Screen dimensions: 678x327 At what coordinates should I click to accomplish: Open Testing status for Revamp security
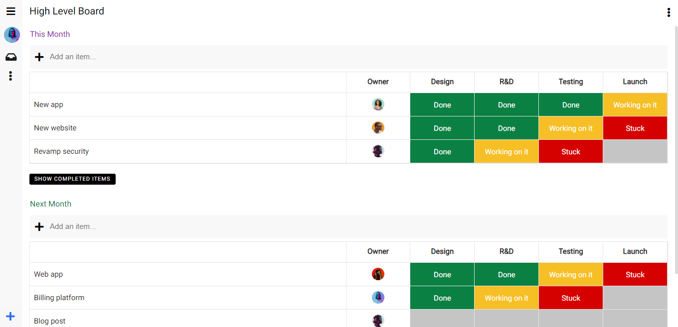[x=570, y=152]
